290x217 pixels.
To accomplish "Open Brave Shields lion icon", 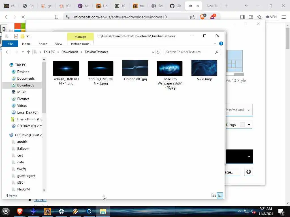I will point(203,17).
